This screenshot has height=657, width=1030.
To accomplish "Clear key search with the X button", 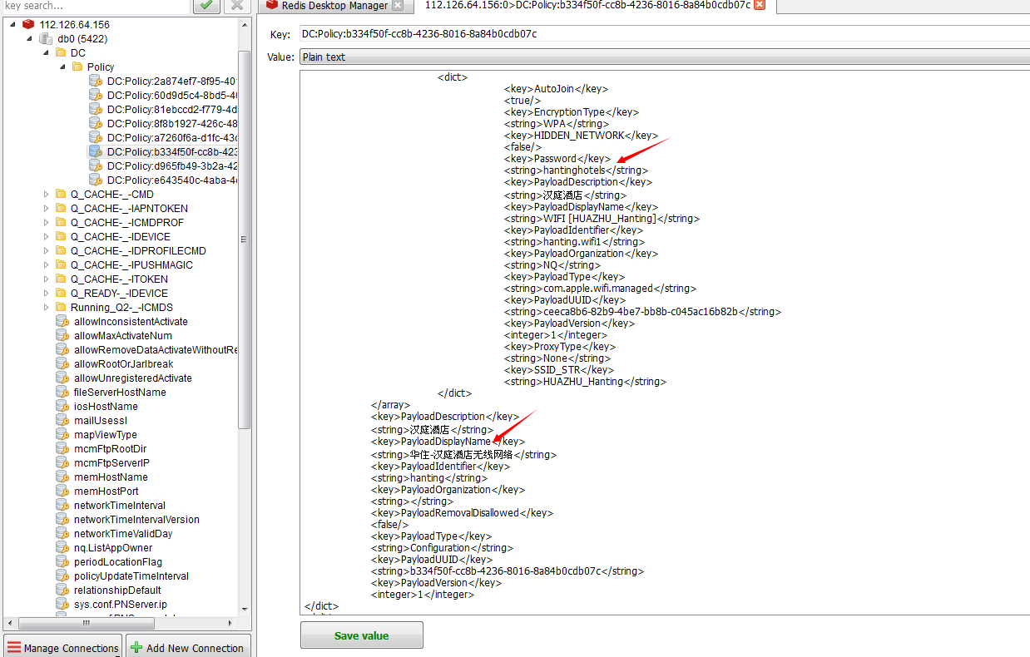I will click(238, 6).
